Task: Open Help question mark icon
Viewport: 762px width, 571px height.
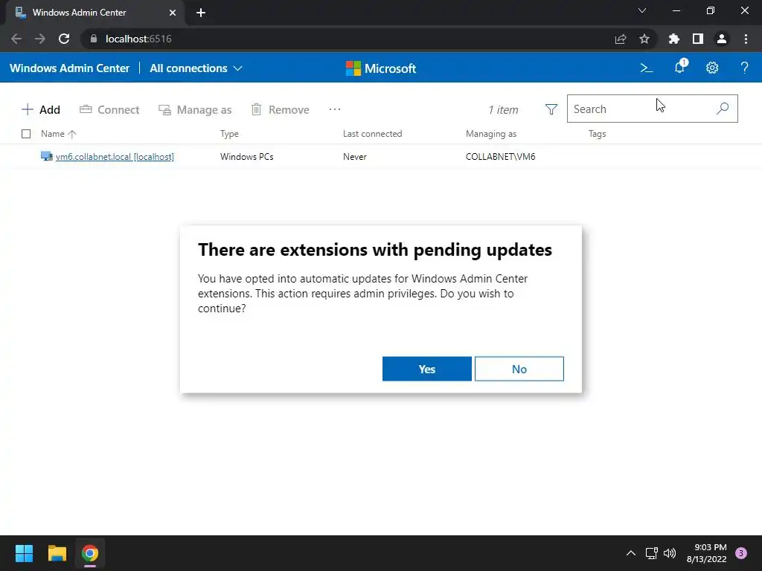Action: click(744, 68)
